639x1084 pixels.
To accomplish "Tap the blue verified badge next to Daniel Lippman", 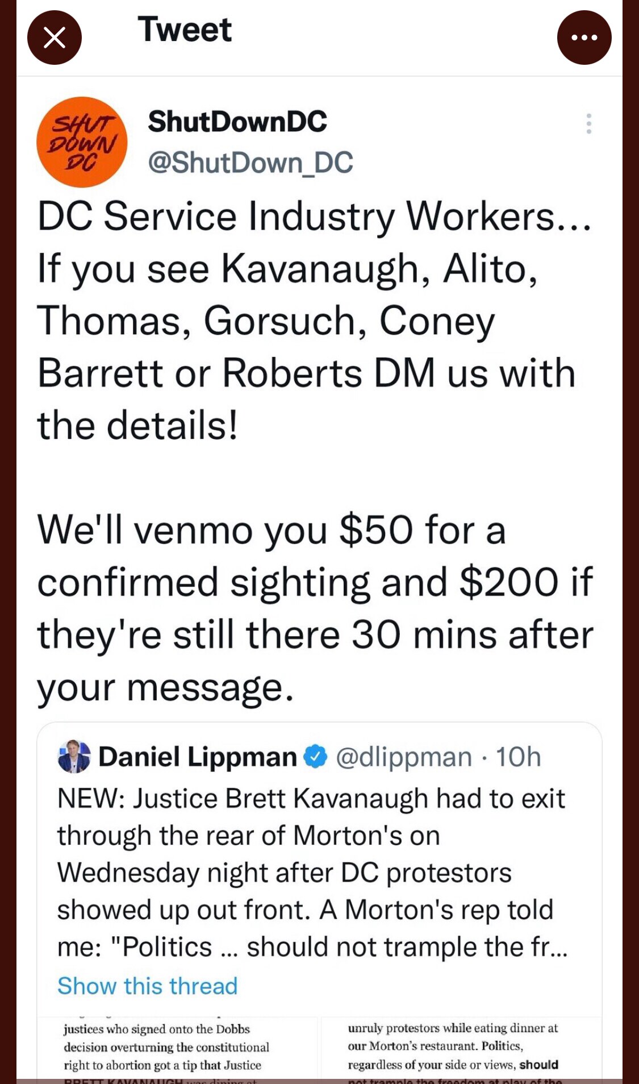I will [x=315, y=757].
